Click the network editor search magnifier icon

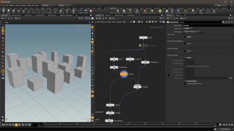pyautogui.click(x=161, y=22)
